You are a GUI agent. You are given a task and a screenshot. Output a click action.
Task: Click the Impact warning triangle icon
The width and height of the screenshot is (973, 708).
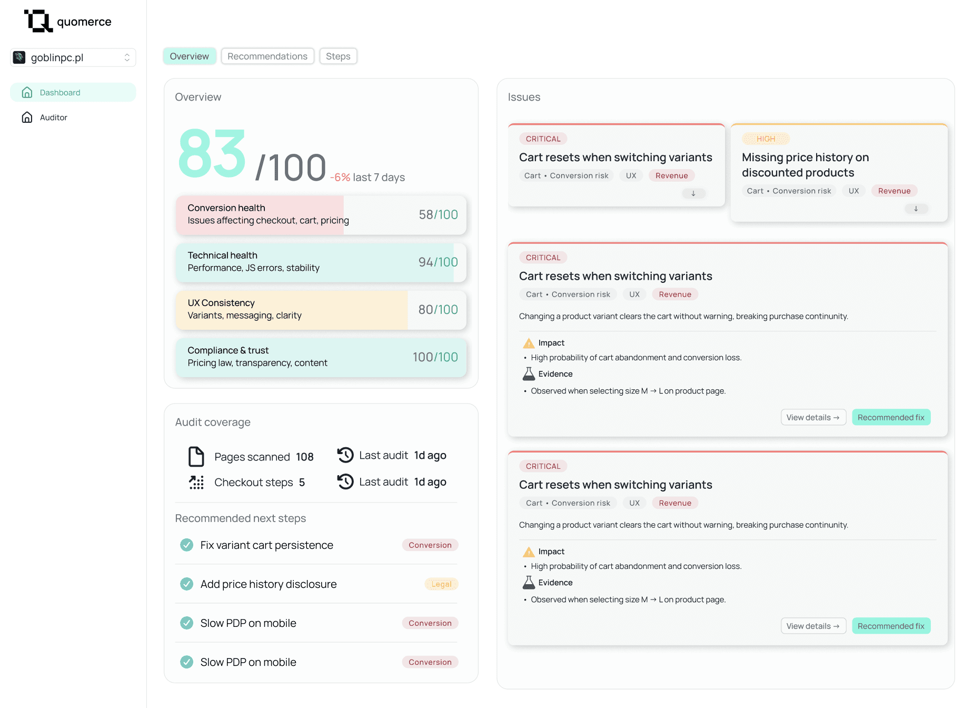coord(528,342)
